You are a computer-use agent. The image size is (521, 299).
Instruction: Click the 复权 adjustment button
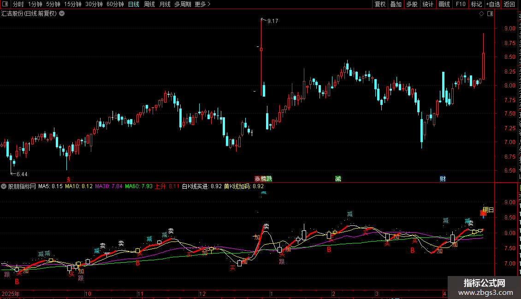pyautogui.click(x=380, y=4)
